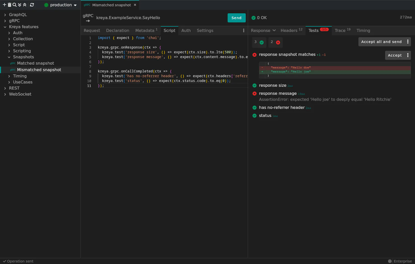Select the Mismatched snapshot editor tab
The image size is (415, 264).
[110, 5]
